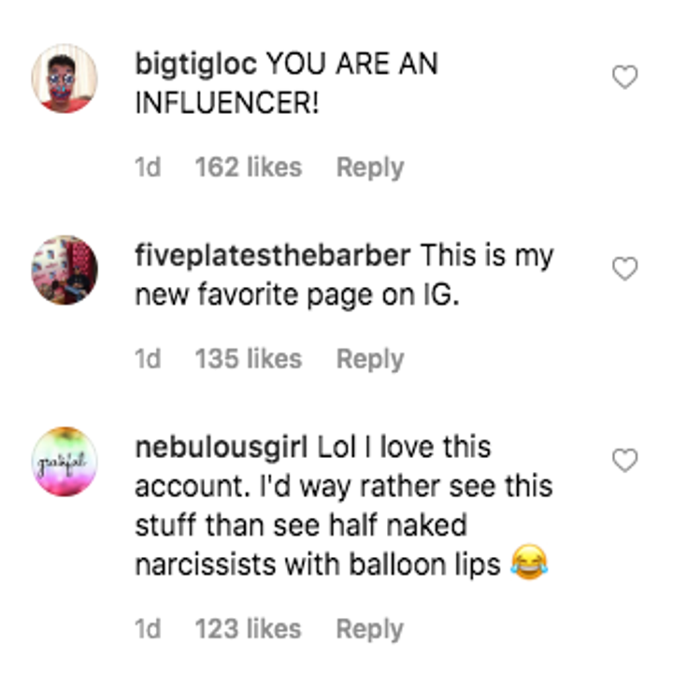Like the fiveplatesthebarber comment with heart icon

pos(624,269)
